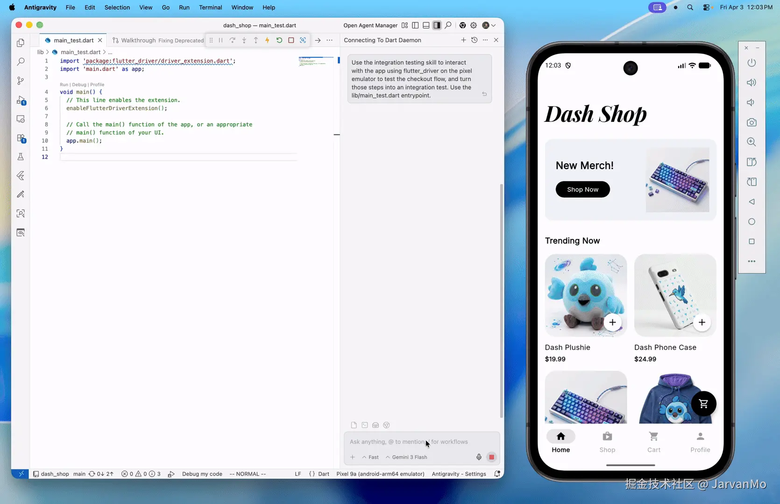This screenshot has height=504, width=780.
Task: Open the agent panel more options ellipsis
Action: (485, 40)
